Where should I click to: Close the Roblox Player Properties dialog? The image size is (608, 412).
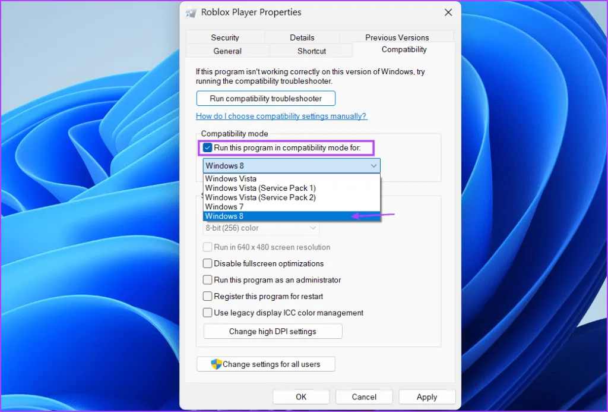pyautogui.click(x=447, y=12)
